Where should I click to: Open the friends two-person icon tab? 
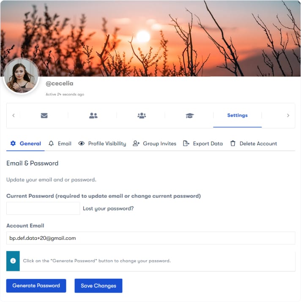(x=93, y=116)
